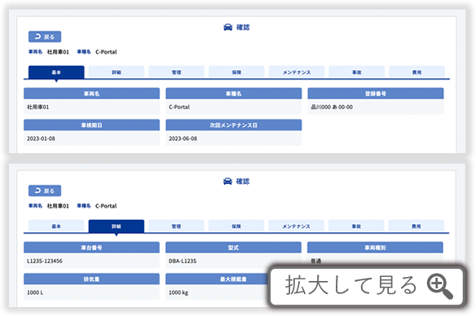Click car icon beside 確認 on 基本 screen
This screenshot has height=316, width=476.
(227, 28)
